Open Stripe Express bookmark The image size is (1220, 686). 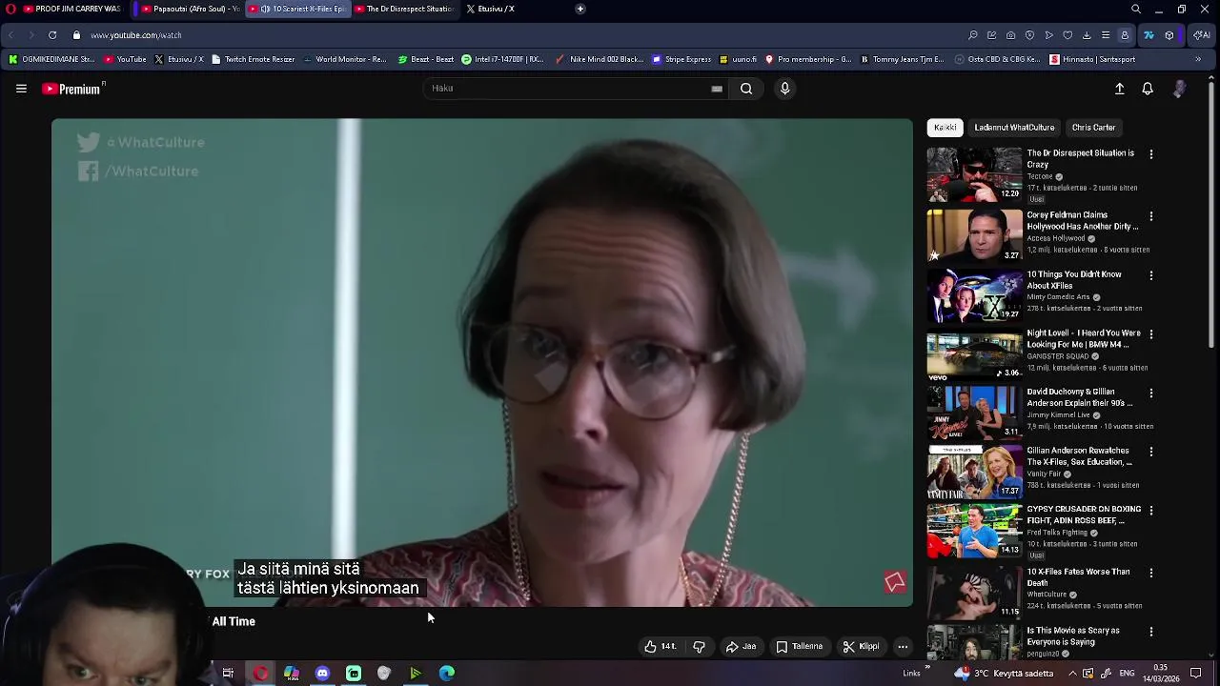tap(681, 59)
